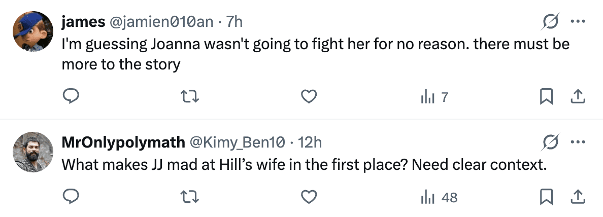This screenshot has width=603, height=217.
Task: Open the 12h timestamp link
Action: (x=310, y=142)
